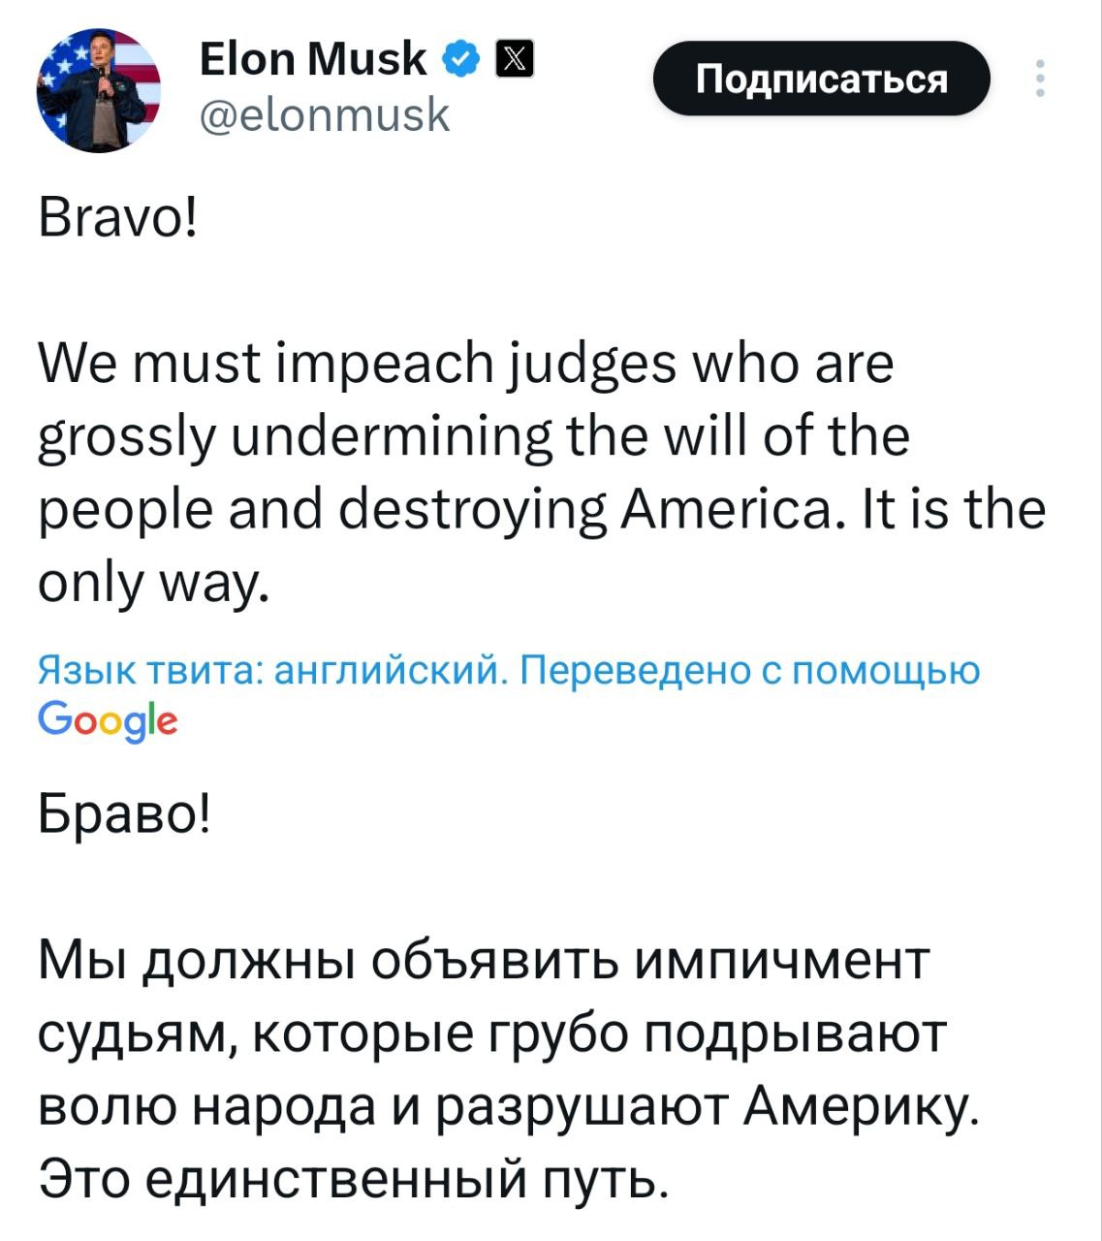
Task: Click the Russian "Браво!" line
Action: 123,814
